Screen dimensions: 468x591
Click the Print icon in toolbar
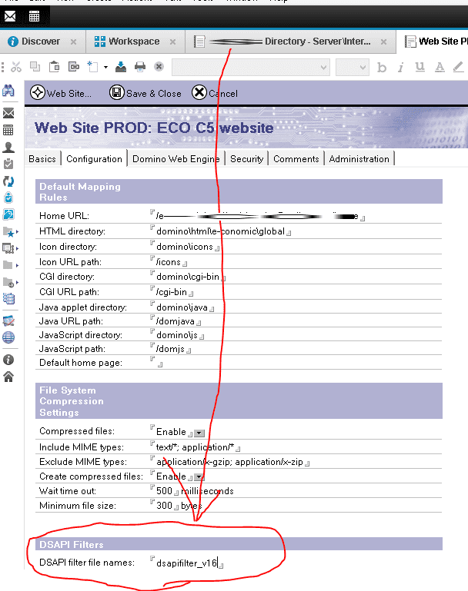click(140, 68)
